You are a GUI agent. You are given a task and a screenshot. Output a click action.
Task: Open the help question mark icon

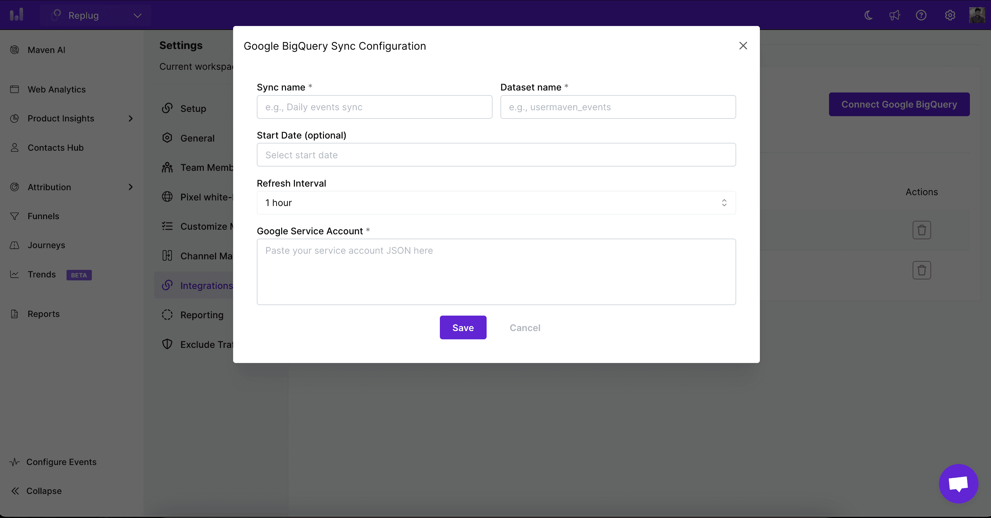click(921, 15)
